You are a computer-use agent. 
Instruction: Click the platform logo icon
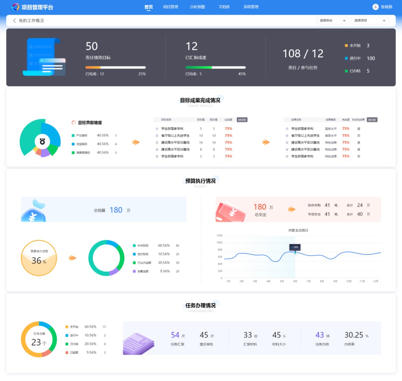(15, 7)
